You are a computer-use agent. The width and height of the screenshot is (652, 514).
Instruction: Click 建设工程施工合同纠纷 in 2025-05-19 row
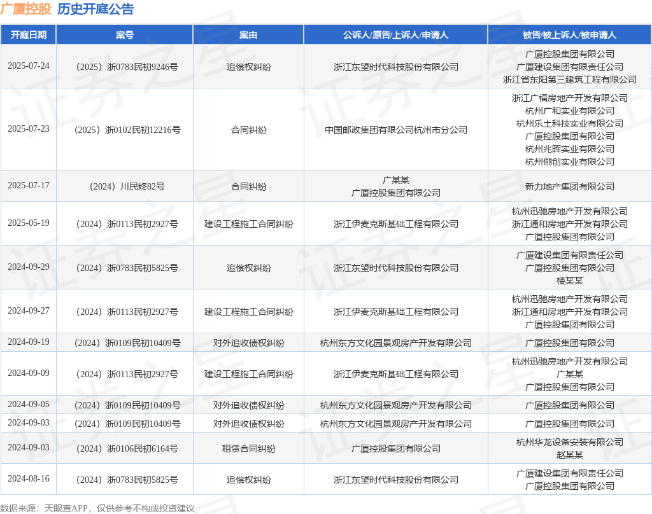tap(248, 224)
